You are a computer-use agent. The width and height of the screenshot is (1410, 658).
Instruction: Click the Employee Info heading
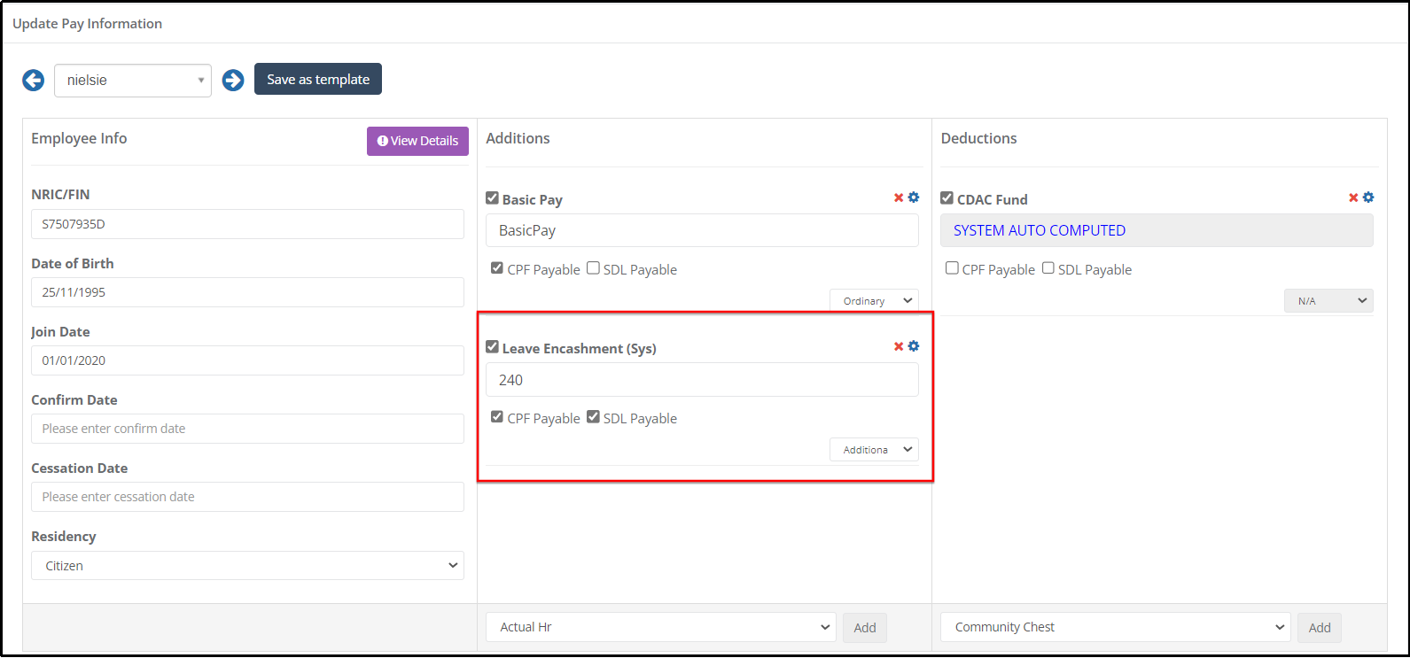pyautogui.click(x=79, y=138)
